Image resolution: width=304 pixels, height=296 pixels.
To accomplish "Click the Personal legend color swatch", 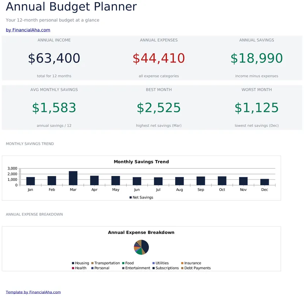I will coord(92,268).
